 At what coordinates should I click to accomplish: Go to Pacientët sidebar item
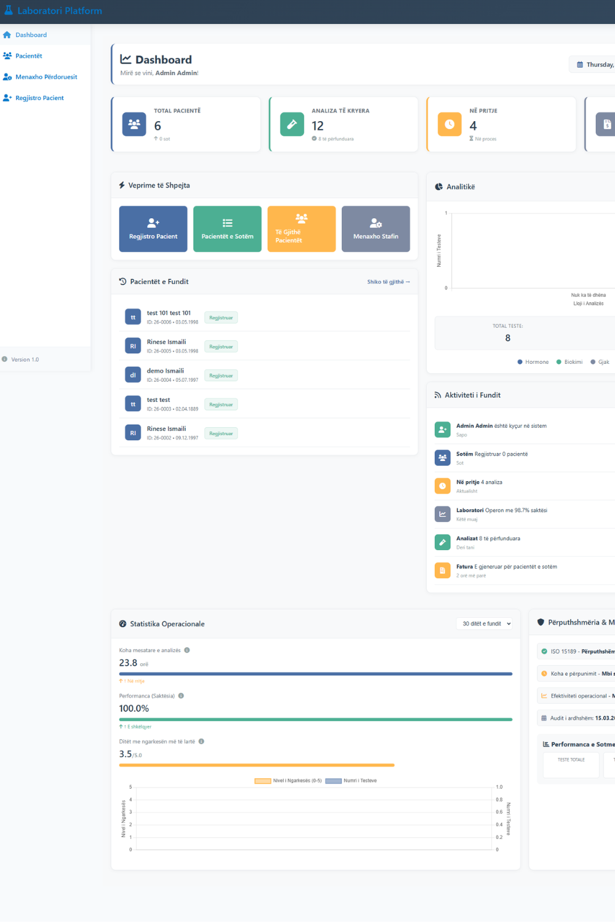[x=28, y=56]
